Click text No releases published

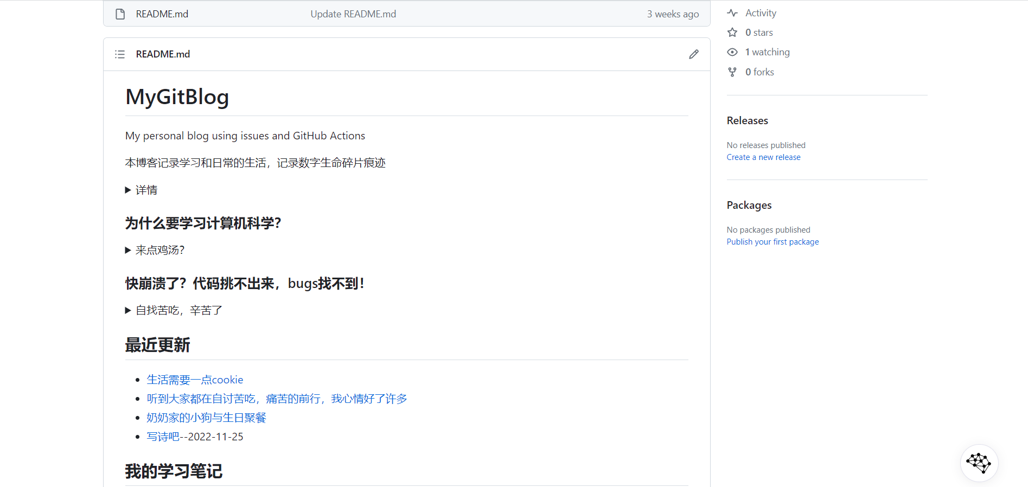tap(766, 145)
